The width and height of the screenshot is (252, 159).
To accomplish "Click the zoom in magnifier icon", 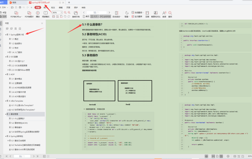I will coord(69,13).
